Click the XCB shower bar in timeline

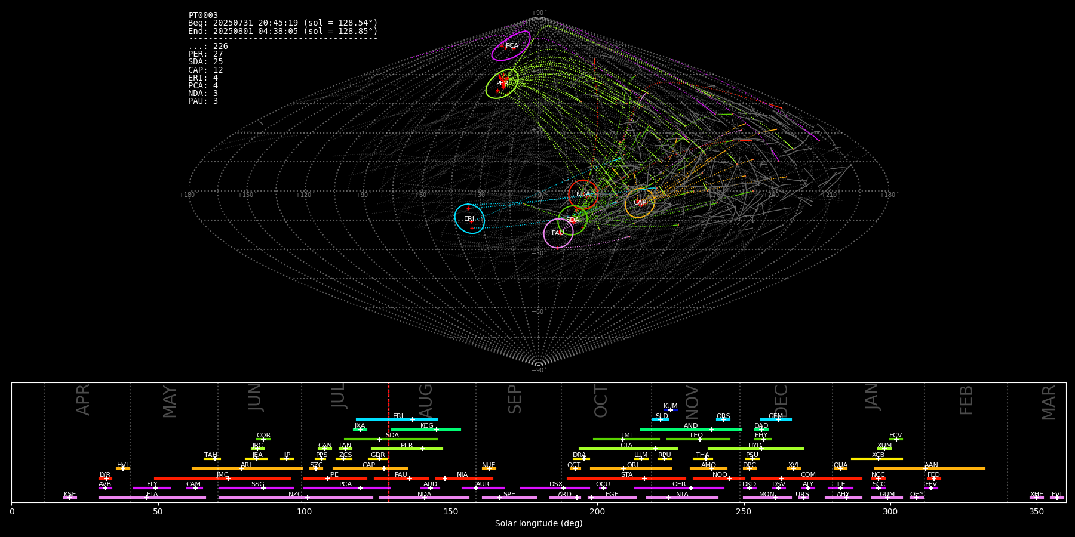877,459
